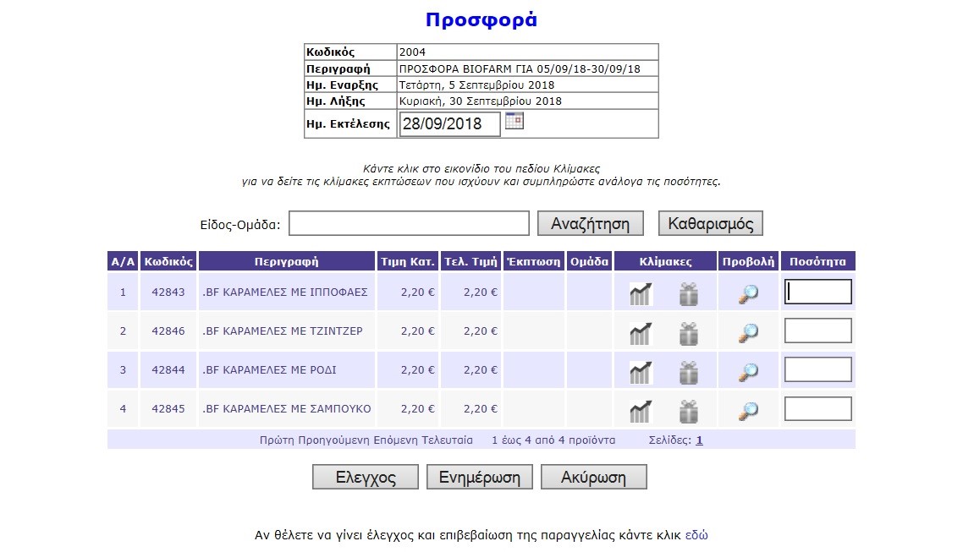Click description .BF ΚΑΡΑΜΕΛΕΣ ΜΕ ΡΟΔΙ

[x=269, y=369]
